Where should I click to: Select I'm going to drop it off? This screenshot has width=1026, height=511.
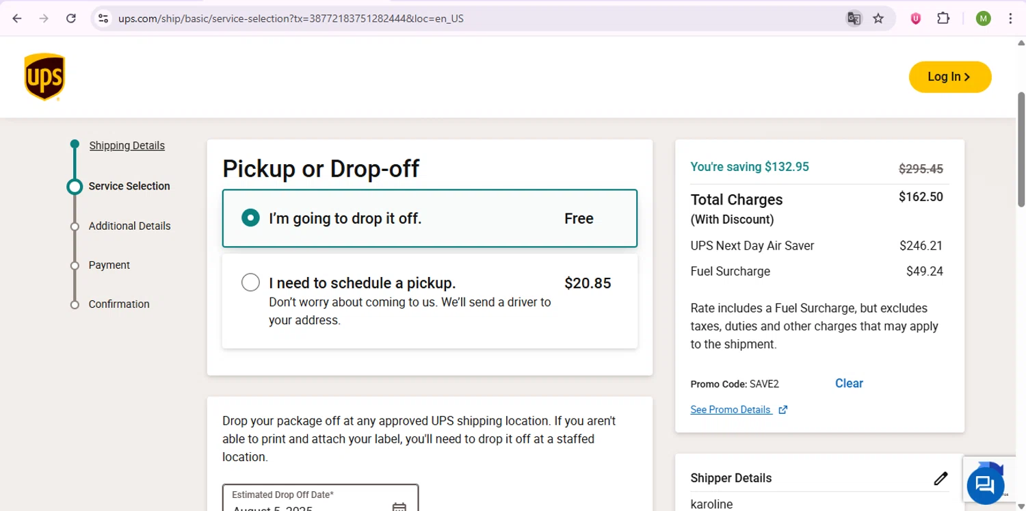pyautogui.click(x=430, y=218)
